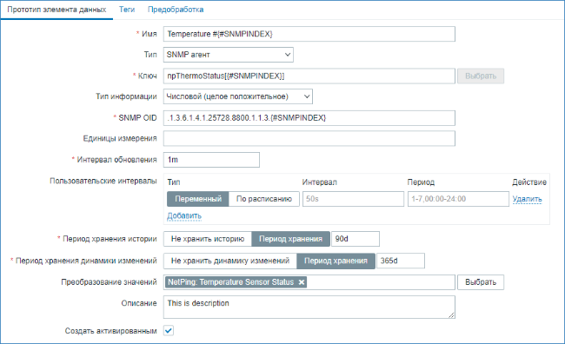
Task: Choose Период хранения for trends storage
Action: point(336,261)
